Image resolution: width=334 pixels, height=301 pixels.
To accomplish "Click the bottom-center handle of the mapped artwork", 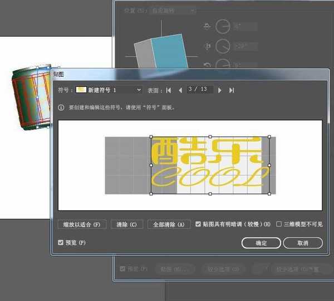I will point(210,194).
